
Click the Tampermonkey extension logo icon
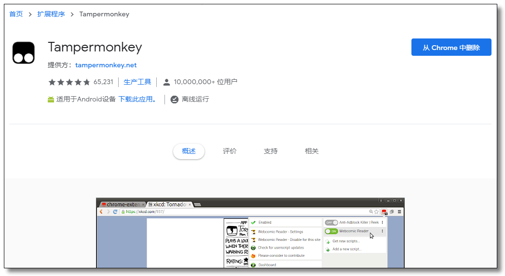click(x=24, y=52)
